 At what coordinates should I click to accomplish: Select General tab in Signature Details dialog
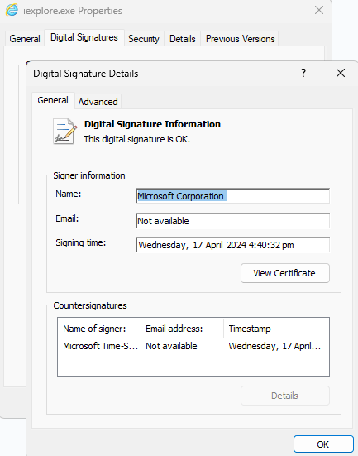pyautogui.click(x=53, y=100)
